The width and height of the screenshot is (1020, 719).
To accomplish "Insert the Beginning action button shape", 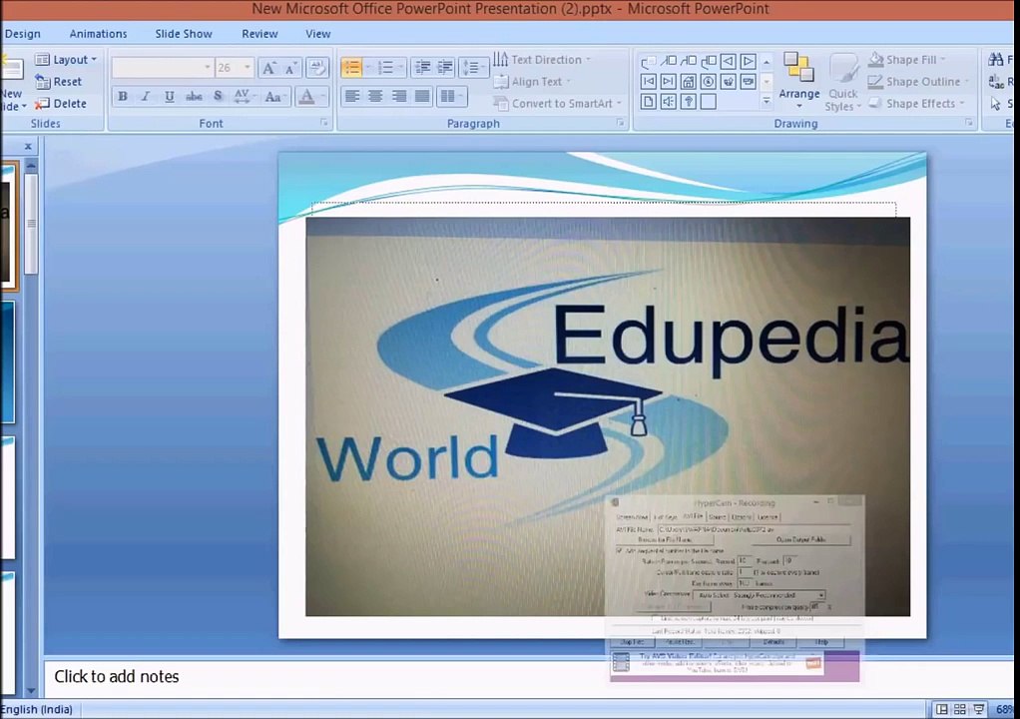I will 648,81.
